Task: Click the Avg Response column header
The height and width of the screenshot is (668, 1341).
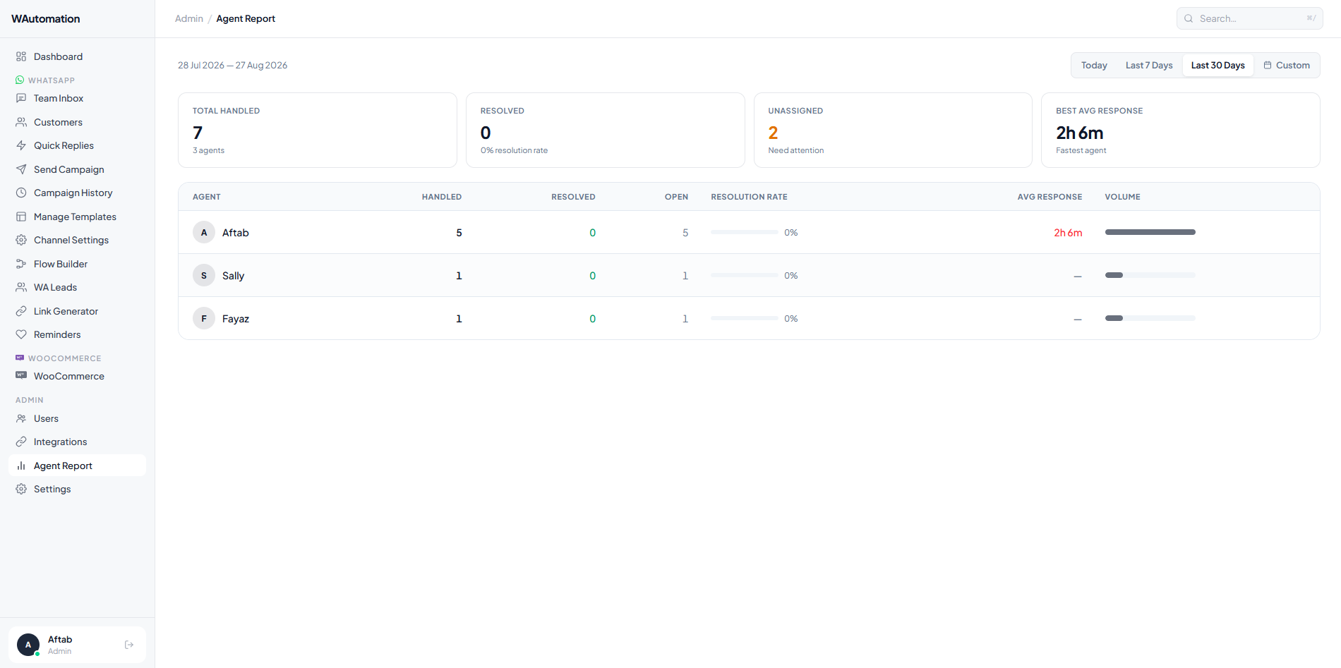Action: 1050,197
